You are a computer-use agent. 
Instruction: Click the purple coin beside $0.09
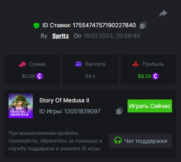coord(39,76)
